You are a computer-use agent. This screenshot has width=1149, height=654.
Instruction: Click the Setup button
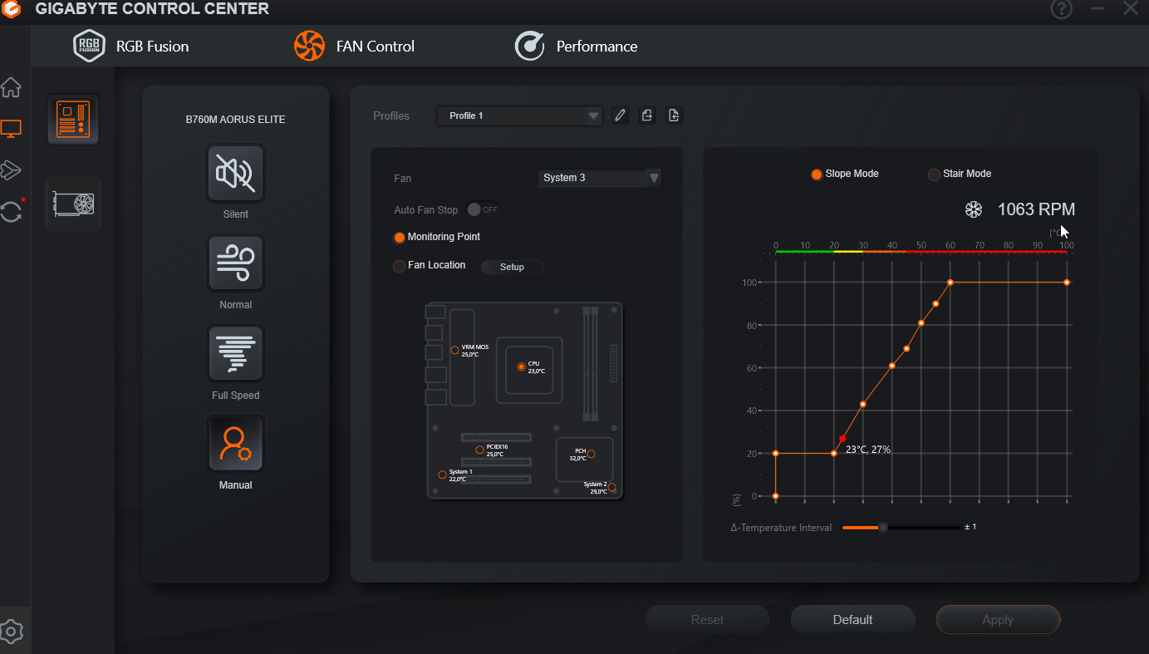click(512, 267)
